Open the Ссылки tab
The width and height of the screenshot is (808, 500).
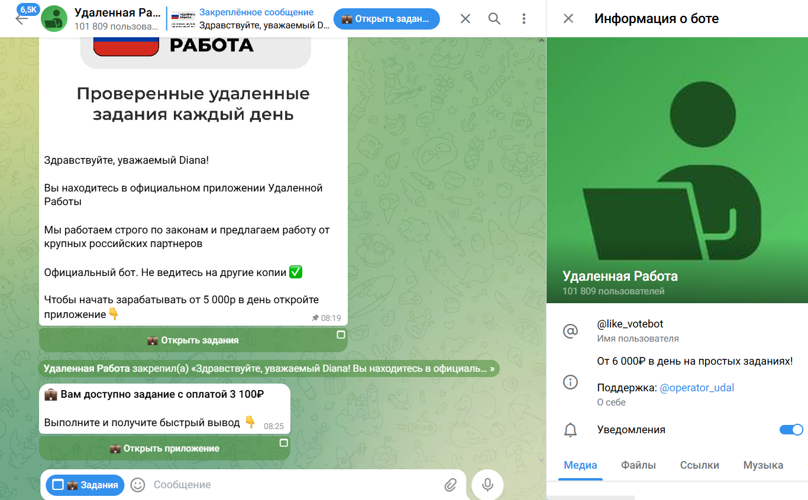(x=700, y=465)
